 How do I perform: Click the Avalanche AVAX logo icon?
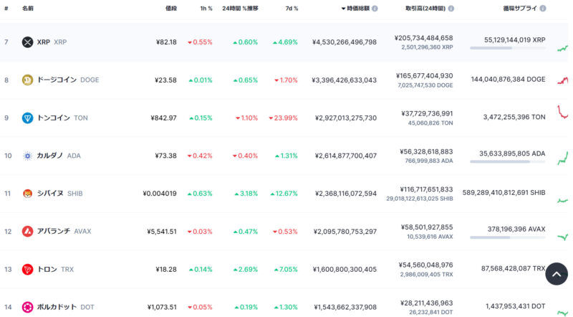pos(27,232)
